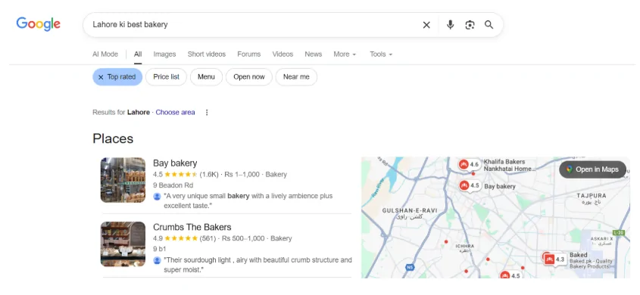The width and height of the screenshot is (640, 295).
Task: Clear the search box with the X icon
Action: [x=426, y=25]
